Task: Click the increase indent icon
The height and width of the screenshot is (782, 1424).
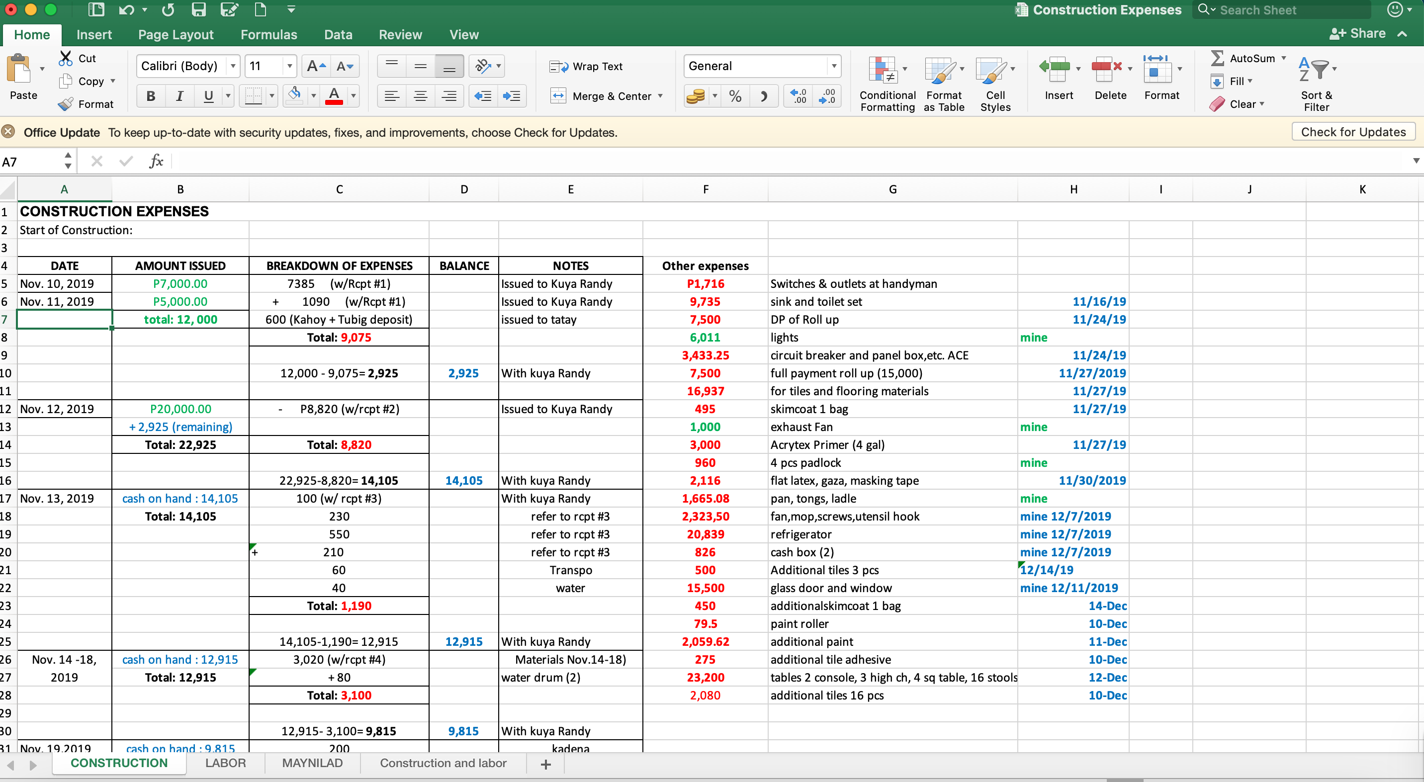Action: point(511,96)
